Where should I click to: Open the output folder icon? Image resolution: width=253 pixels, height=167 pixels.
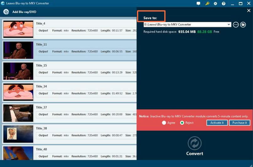tap(243, 25)
